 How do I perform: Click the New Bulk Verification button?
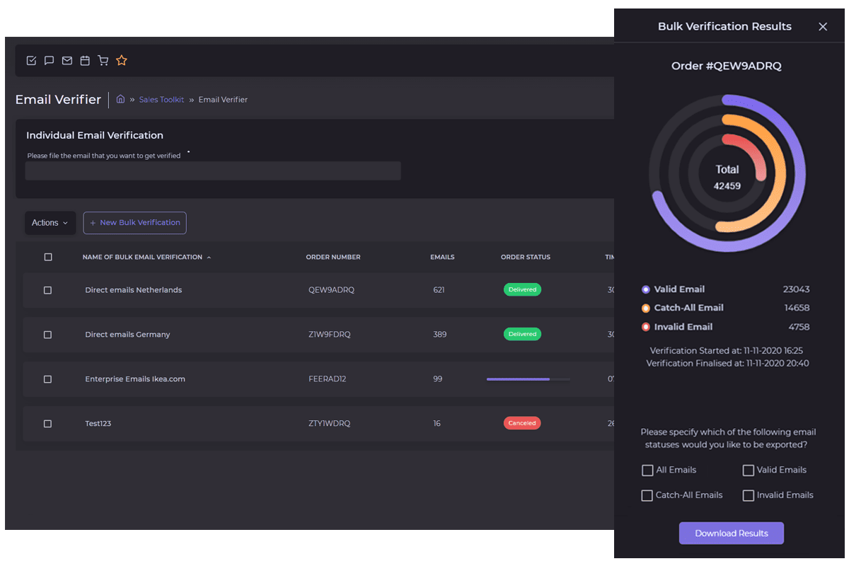[134, 223]
